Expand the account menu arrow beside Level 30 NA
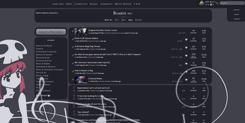The height and width of the screenshot is (123, 245). click(x=215, y=2)
